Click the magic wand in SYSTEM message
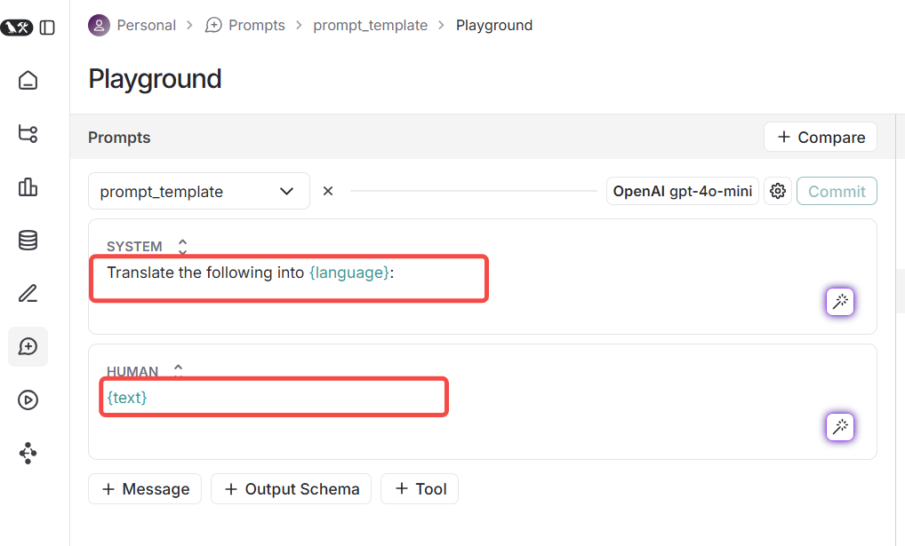 839,302
